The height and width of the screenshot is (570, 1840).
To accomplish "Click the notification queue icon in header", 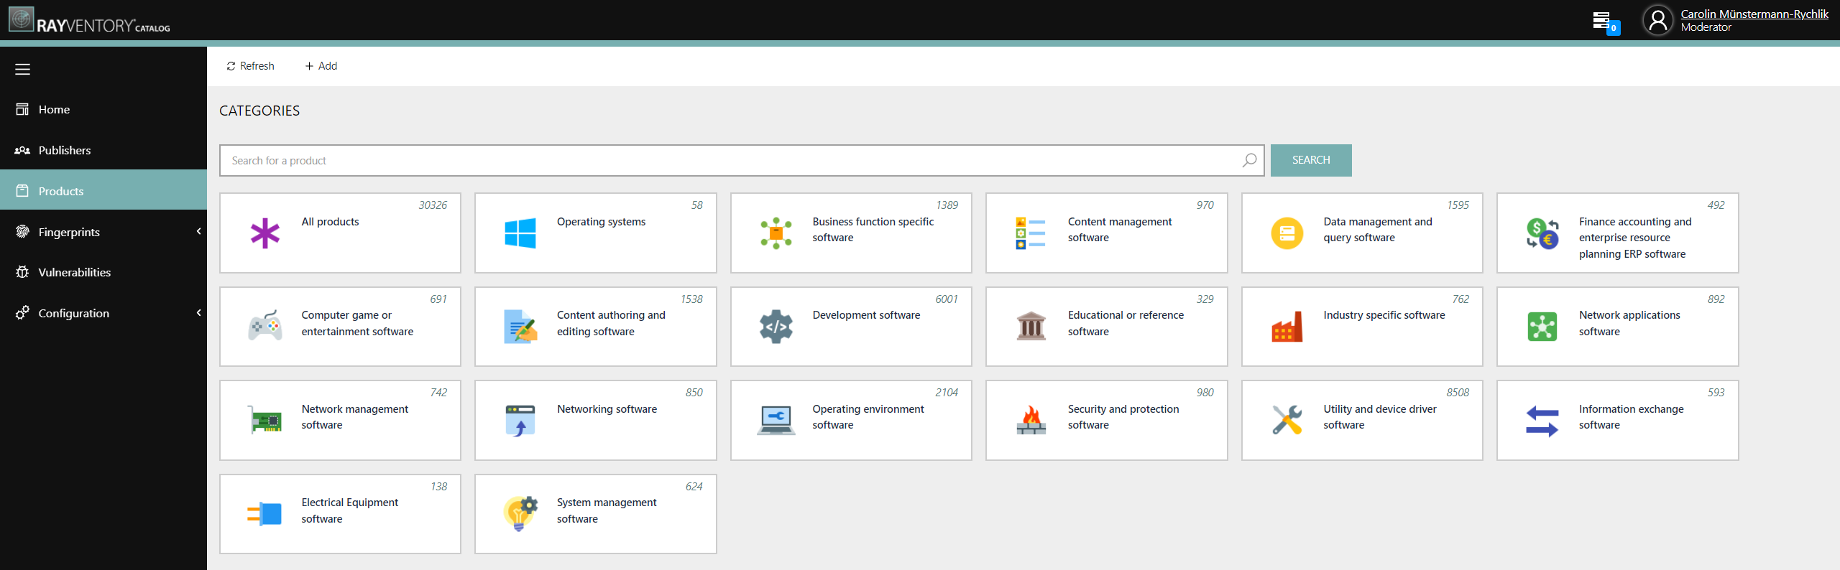I will point(1604,22).
